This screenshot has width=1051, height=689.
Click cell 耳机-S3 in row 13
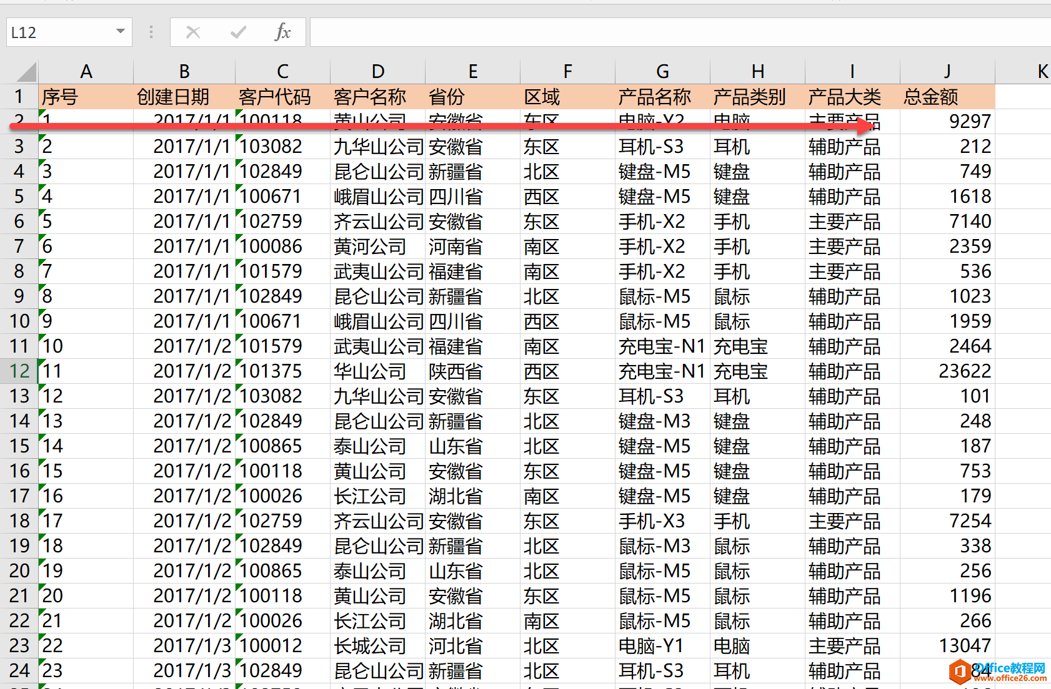pos(663,396)
